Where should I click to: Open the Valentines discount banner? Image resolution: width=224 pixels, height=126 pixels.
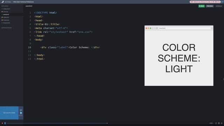coord(205,2)
